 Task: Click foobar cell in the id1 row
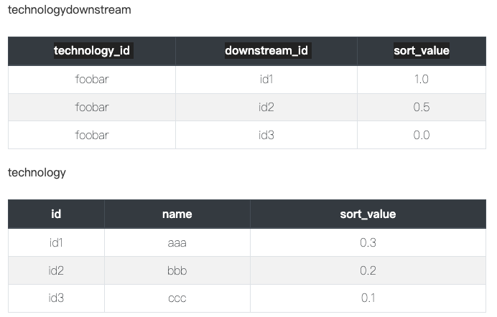click(x=92, y=80)
